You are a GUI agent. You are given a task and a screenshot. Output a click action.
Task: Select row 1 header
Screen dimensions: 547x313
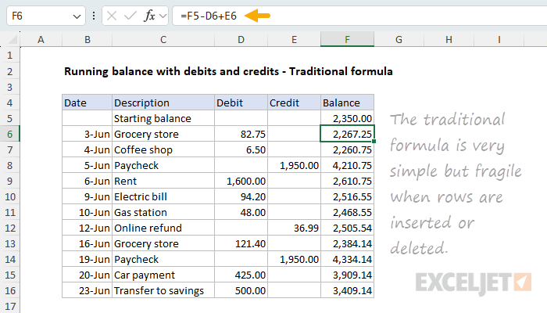tap(9, 56)
